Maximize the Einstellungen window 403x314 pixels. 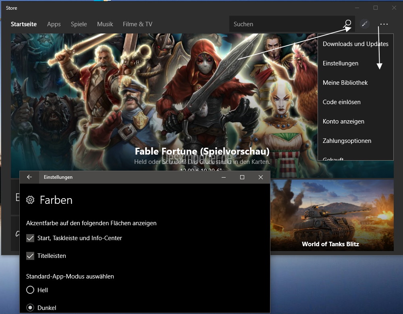pos(242,177)
